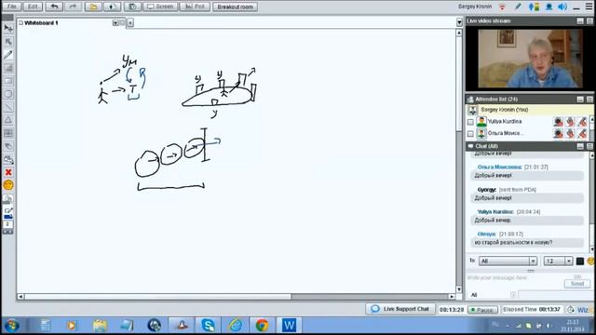Click the Send button in chat
Screen dimensions: 596x335
click(x=577, y=284)
